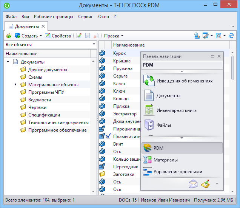Screen dimensions: 240x208
Task: Click the tasks stamp icon in navigation panel
Action: [x=205, y=184]
